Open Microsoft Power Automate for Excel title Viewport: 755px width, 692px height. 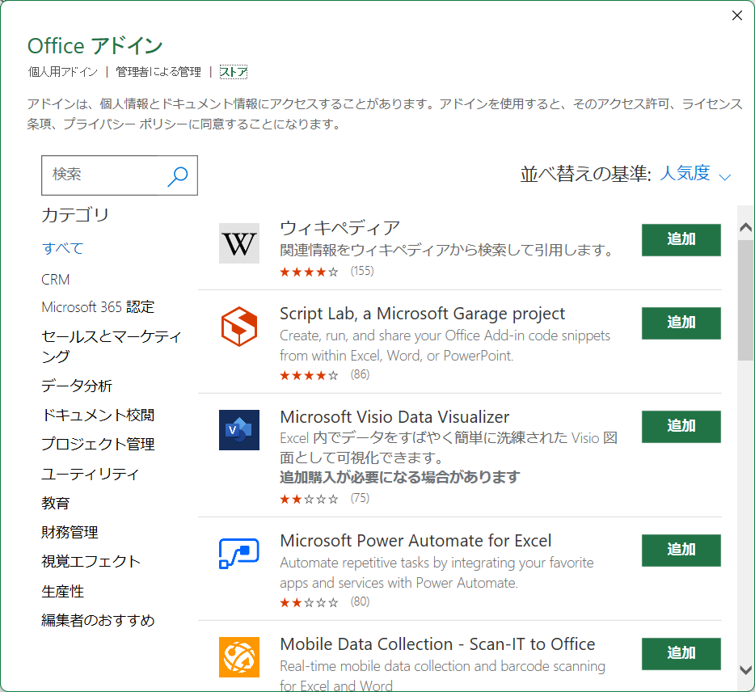pyautogui.click(x=415, y=541)
